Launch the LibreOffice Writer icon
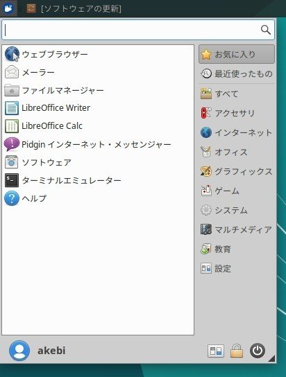This screenshot has width=286, height=377. pos(12,108)
